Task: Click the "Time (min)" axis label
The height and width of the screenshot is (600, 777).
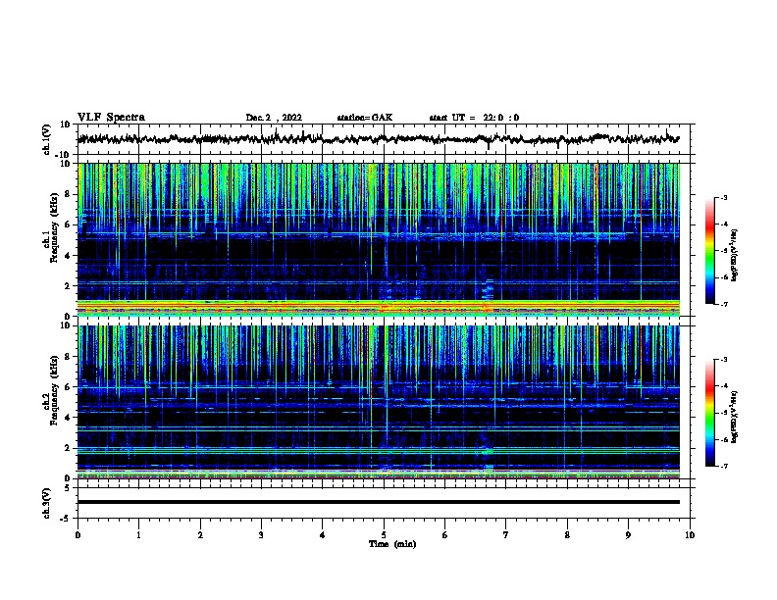Action: (x=392, y=544)
